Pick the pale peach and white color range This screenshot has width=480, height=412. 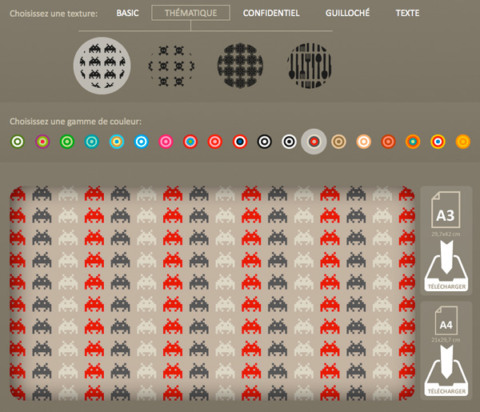[x=363, y=142]
